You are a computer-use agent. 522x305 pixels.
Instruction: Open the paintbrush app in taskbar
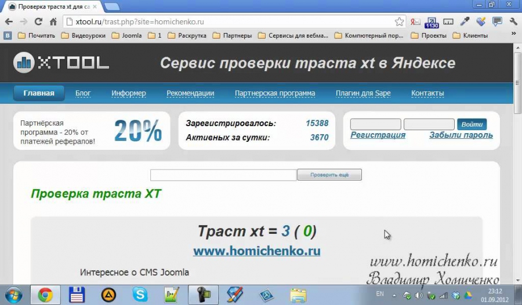(235, 295)
